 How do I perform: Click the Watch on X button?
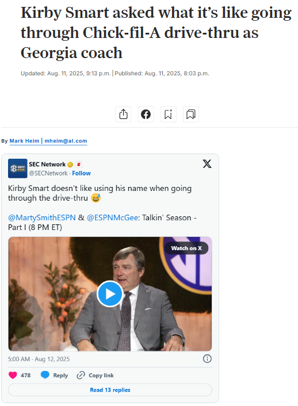tap(186, 248)
